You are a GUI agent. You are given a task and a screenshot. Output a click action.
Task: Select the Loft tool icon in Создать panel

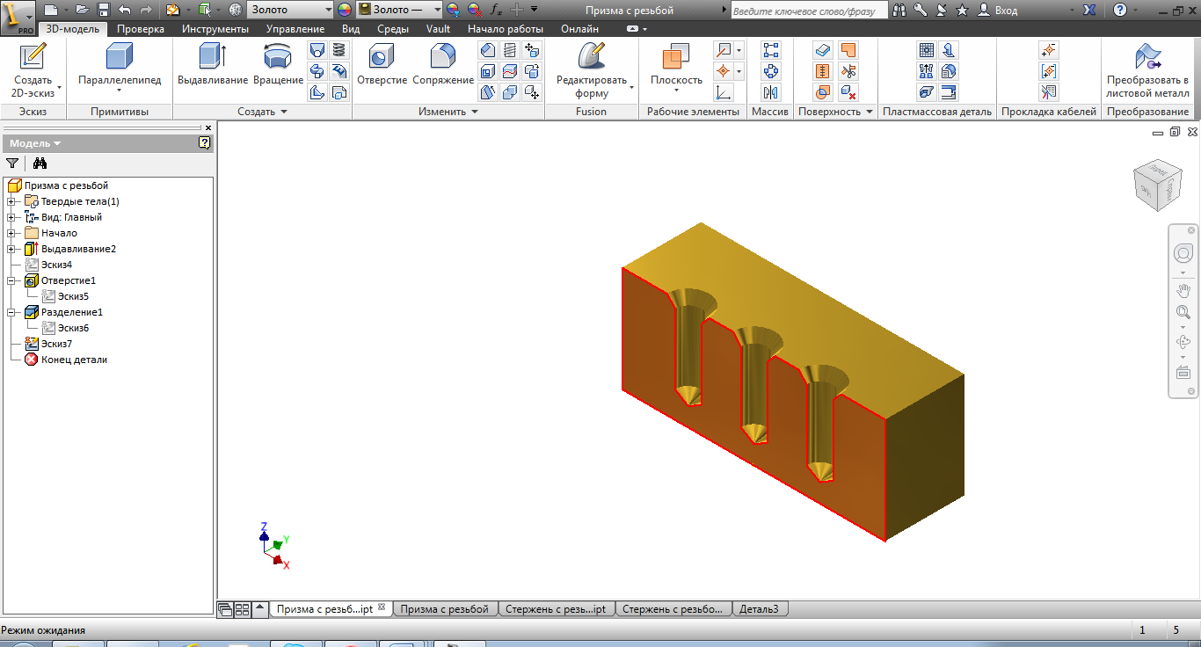coord(317,50)
